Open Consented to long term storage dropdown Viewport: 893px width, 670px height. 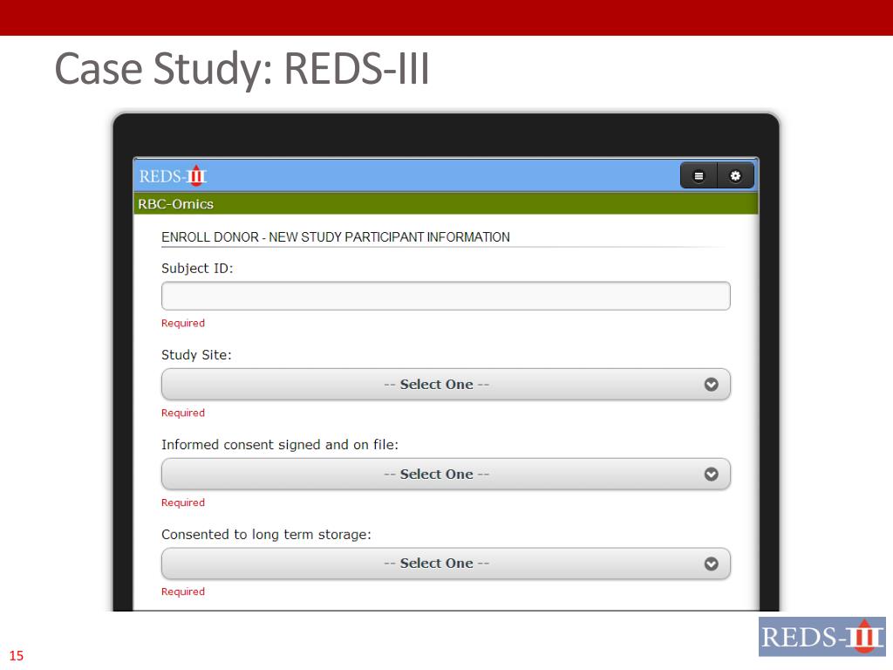pos(446,564)
